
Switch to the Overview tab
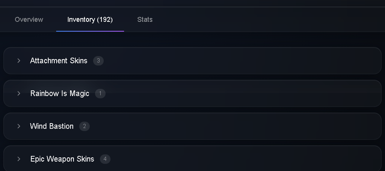[29, 20]
